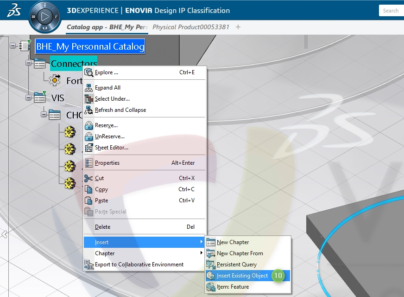404x297 pixels.
Task: Click the Item: Feature icon
Action: (211, 287)
